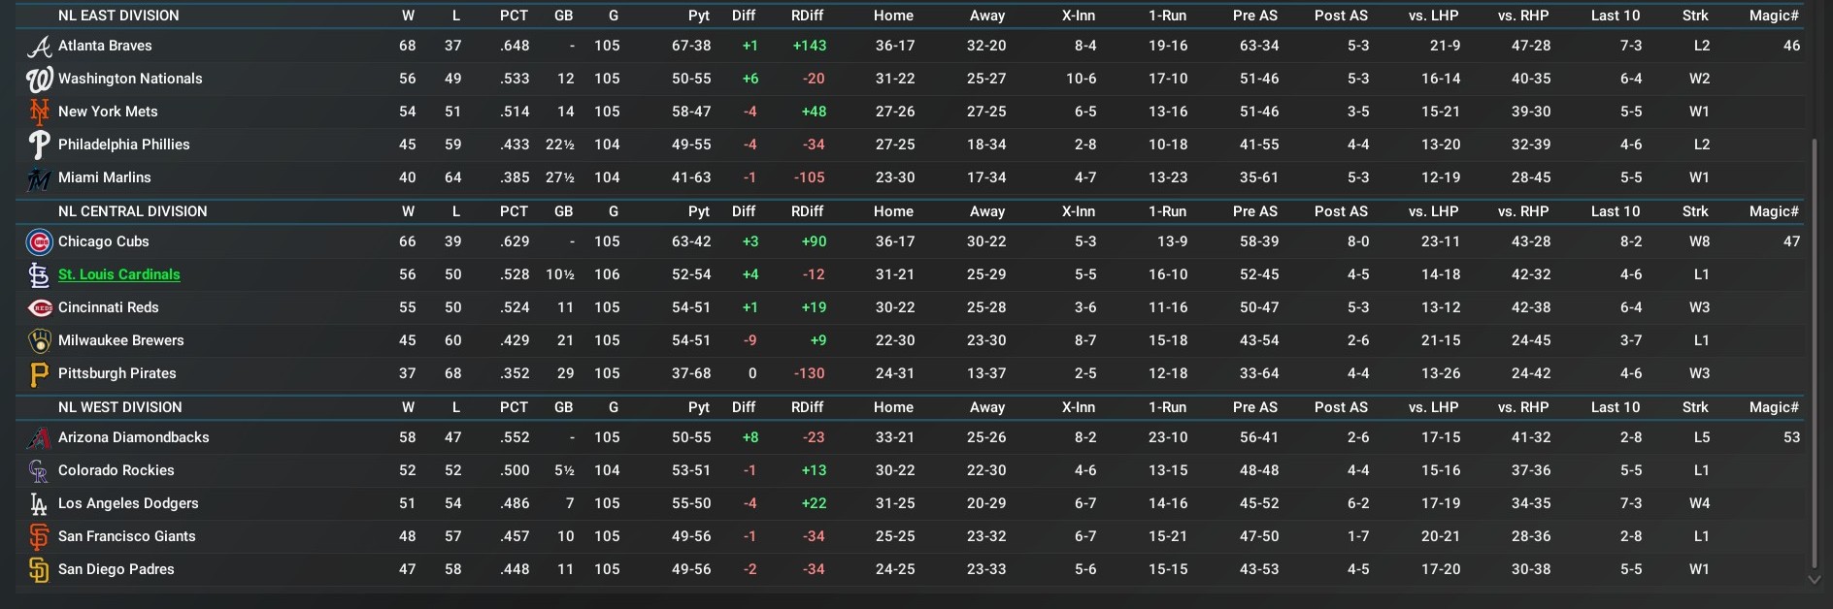The width and height of the screenshot is (1833, 609).
Task: Sort NL West by Last 10 header
Action: click(1616, 407)
